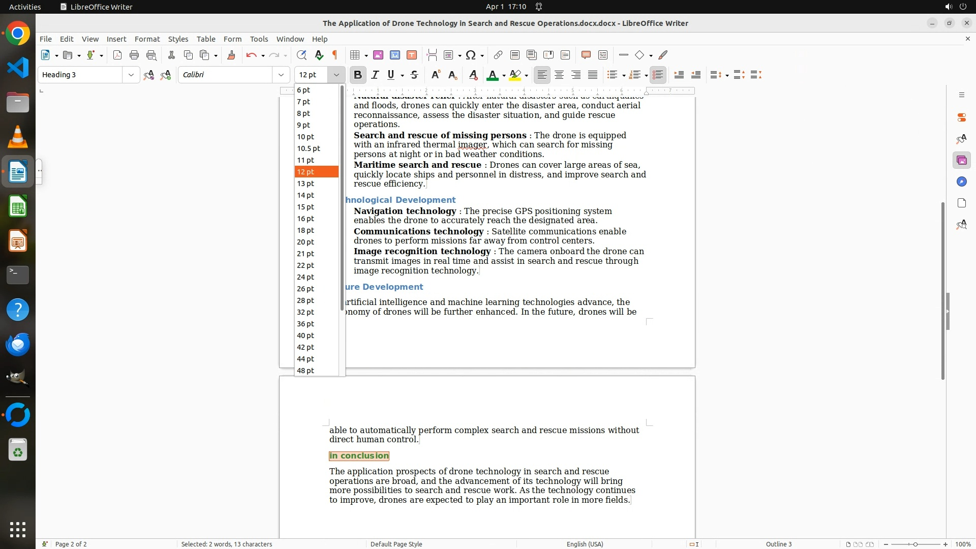Open the sidebar Navigator panel
Screen dimensions: 976x549
pyautogui.click(x=961, y=182)
